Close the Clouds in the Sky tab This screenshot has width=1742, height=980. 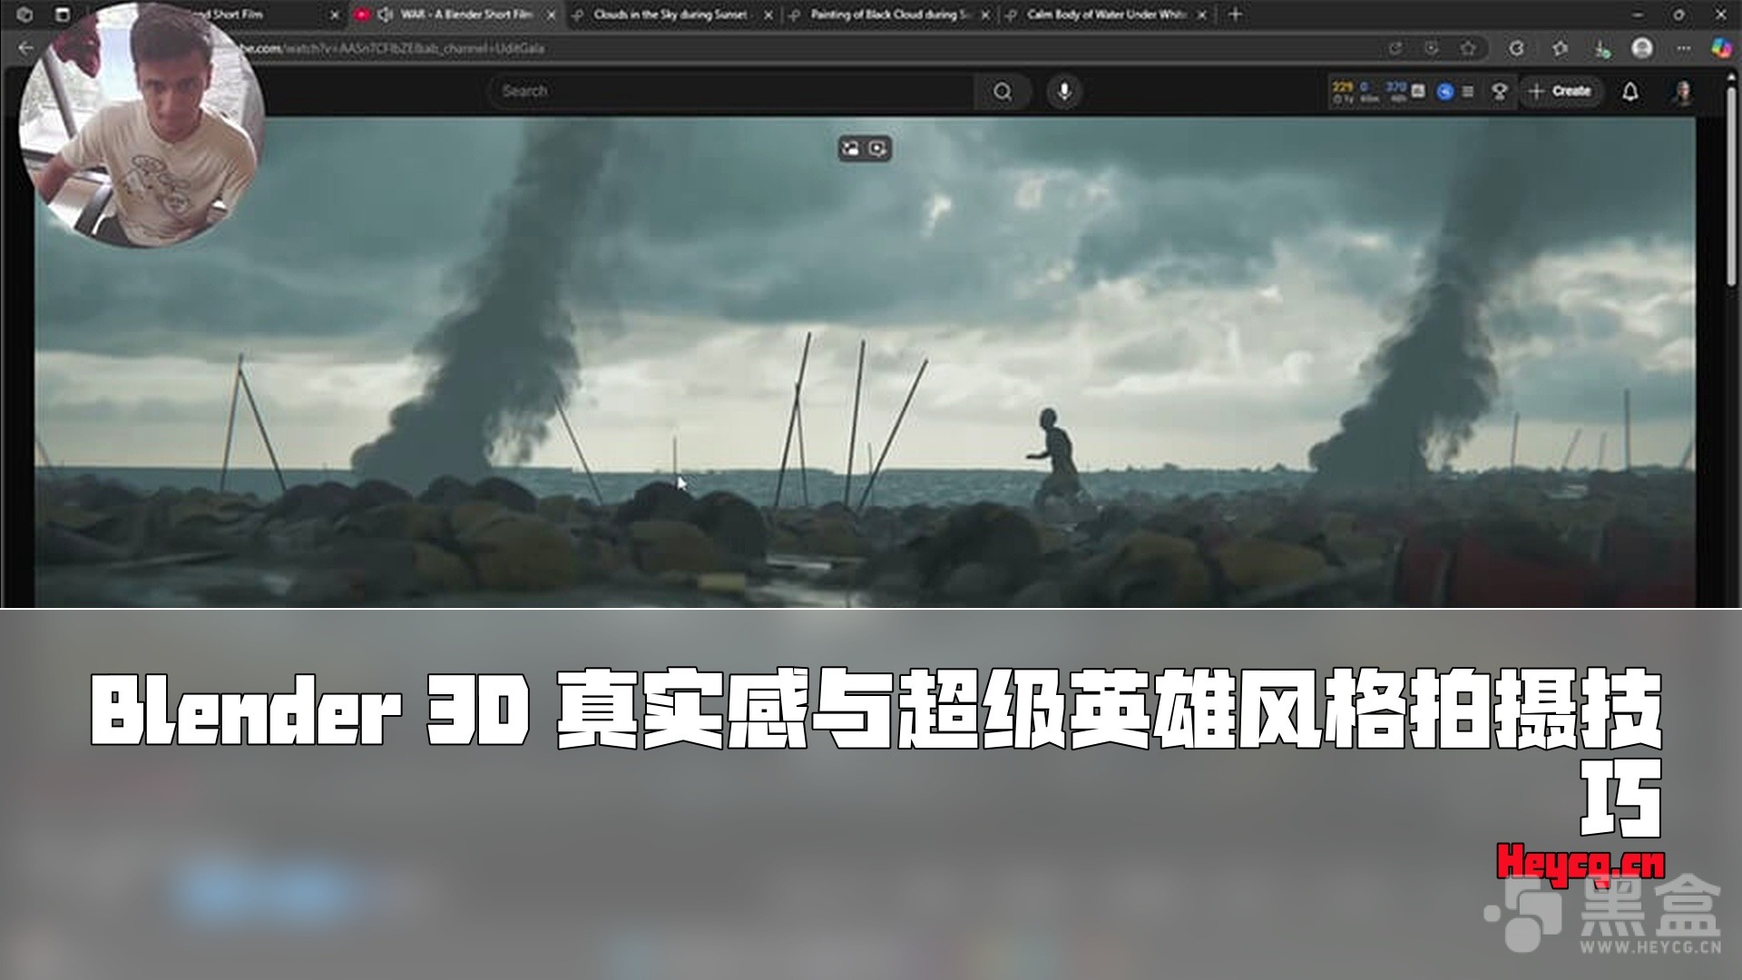pyautogui.click(x=768, y=15)
